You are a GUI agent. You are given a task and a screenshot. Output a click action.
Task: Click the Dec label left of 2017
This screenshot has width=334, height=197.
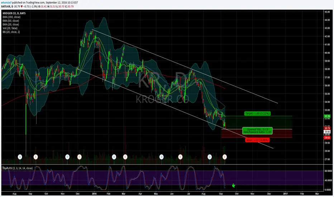269,194
